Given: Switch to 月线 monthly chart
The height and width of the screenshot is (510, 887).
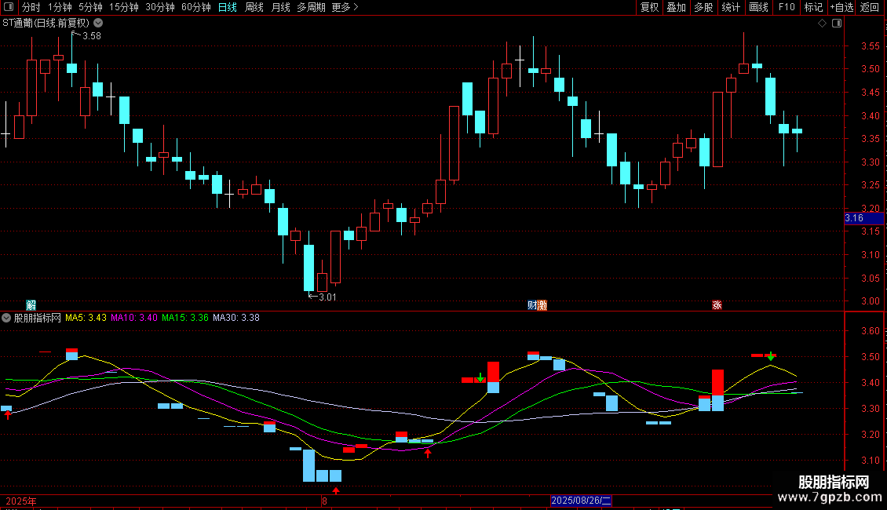Looking at the screenshot, I should pyautogui.click(x=280, y=7).
